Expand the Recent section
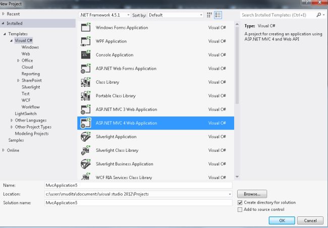328x228 pixels. 3,14
